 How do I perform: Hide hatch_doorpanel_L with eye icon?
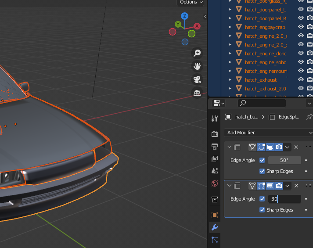pos(301,9)
